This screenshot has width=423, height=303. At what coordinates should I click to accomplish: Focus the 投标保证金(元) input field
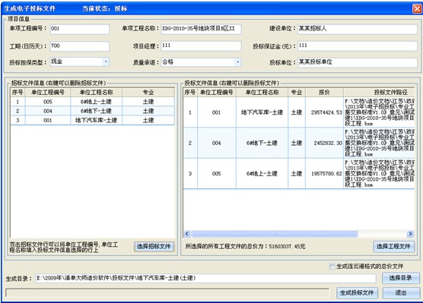[x=358, y=46]
